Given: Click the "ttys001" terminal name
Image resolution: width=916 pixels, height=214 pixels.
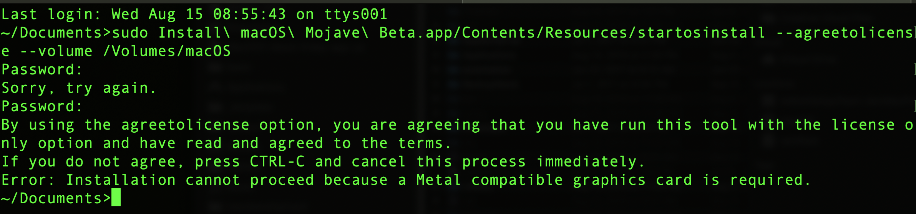Looking at the screenshot, I should click(x=355, y=15).
